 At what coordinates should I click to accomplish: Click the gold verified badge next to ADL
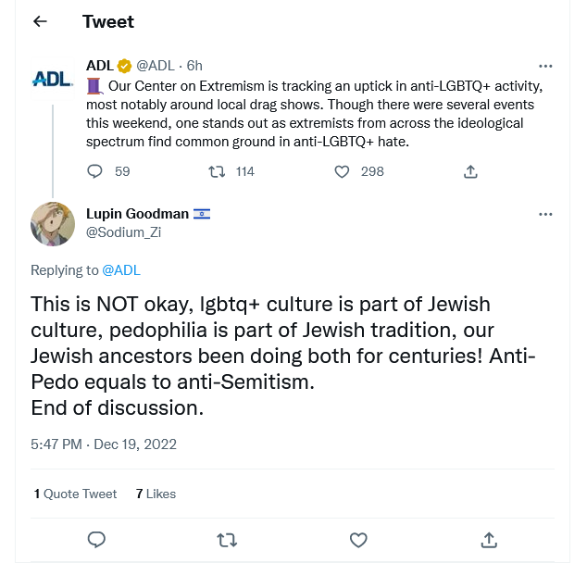125,66
